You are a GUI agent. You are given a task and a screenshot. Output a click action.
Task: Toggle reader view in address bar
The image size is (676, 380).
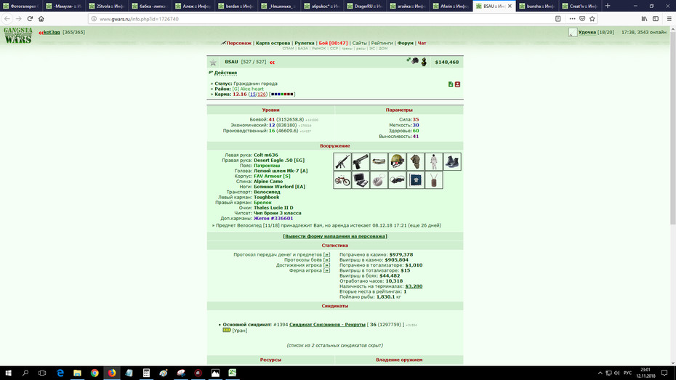pos(558,18)
